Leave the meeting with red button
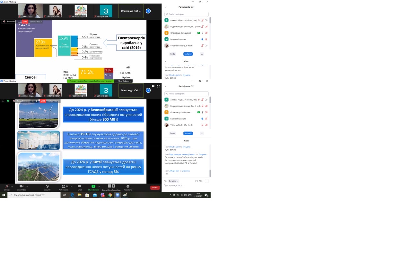 [155, 188]
